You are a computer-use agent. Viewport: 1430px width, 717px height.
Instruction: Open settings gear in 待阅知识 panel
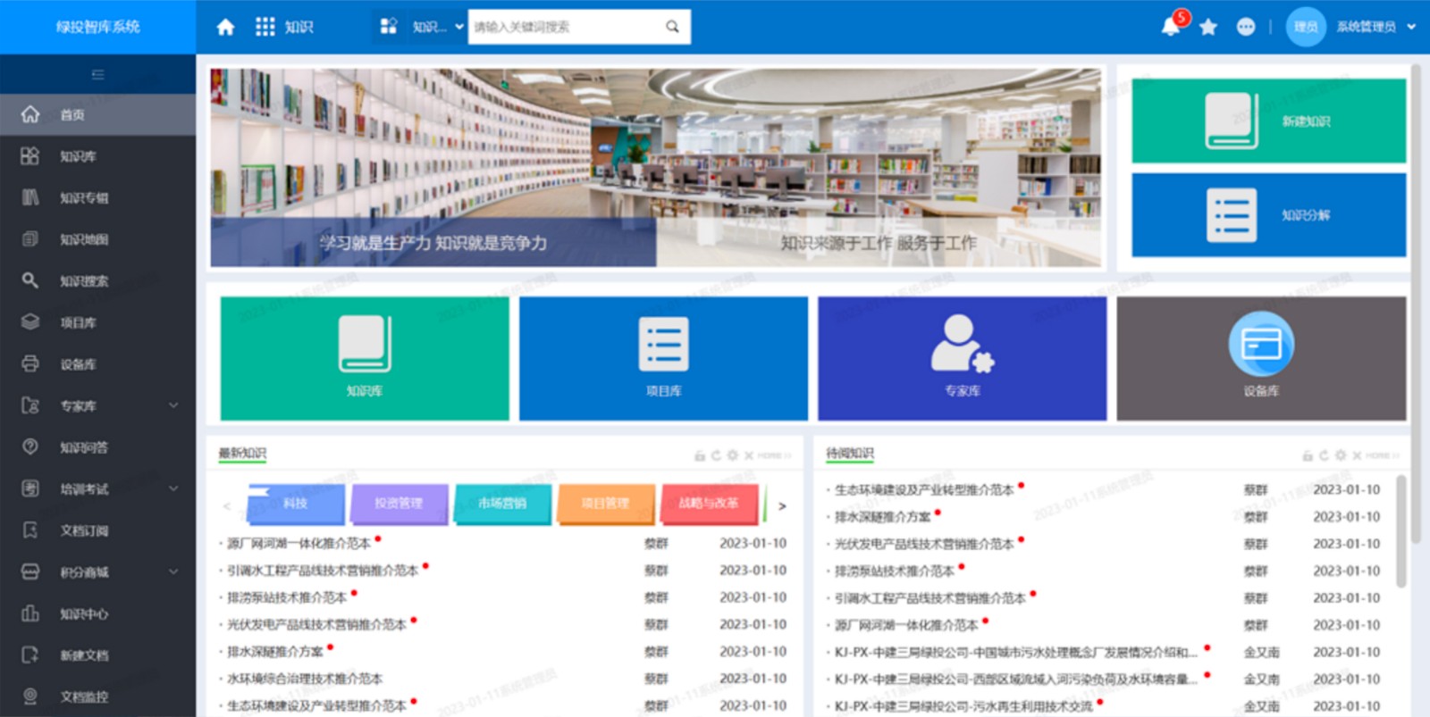(1340, 455)
